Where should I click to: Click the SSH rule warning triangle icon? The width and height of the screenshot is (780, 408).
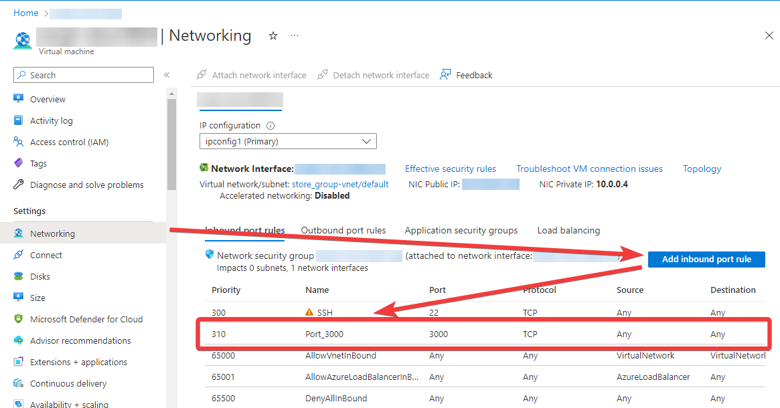pos(309,312)
